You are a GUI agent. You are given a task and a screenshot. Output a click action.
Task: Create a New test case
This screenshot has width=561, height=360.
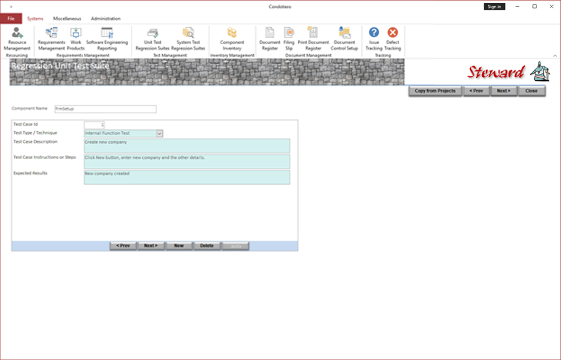click(x=179, y=246)
